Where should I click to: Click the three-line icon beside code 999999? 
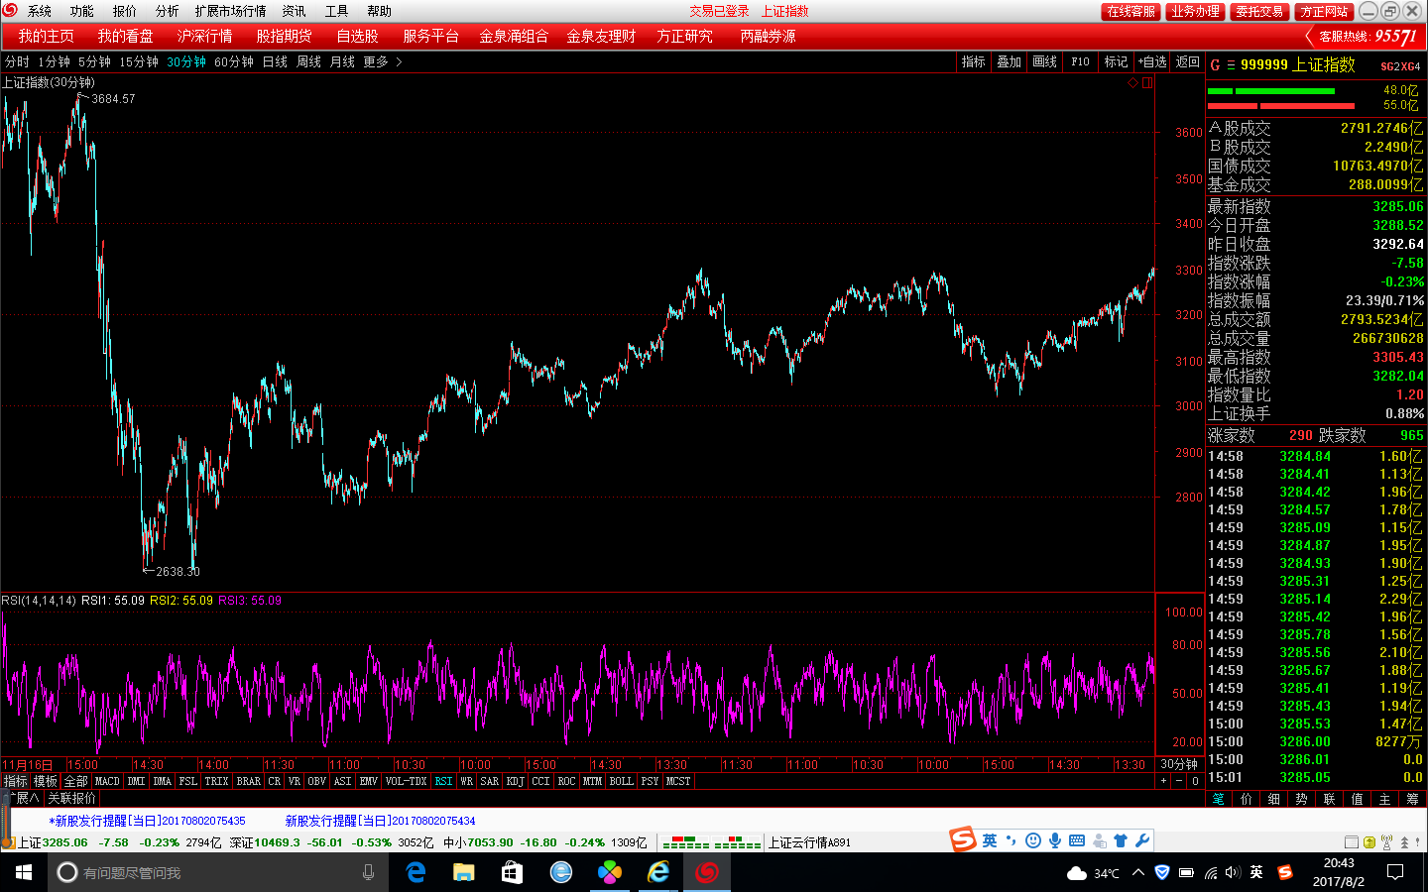1231,65
